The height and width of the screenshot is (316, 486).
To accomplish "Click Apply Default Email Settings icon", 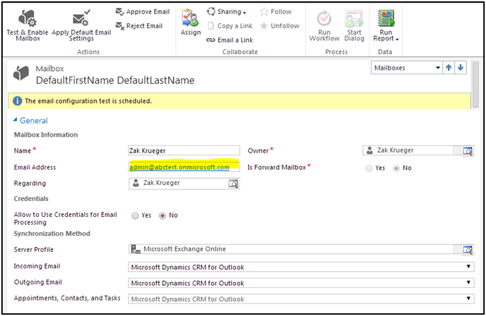I will (x=82, y=18).
